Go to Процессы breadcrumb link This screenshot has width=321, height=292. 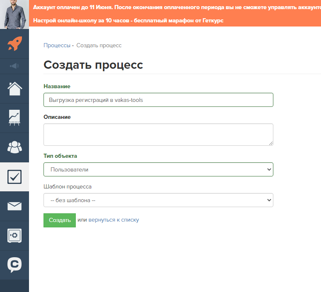point(57,45)
